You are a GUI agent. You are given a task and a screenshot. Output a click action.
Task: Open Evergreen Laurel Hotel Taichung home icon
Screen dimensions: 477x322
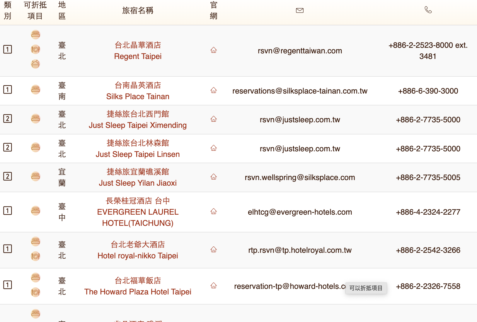(214, 211)
